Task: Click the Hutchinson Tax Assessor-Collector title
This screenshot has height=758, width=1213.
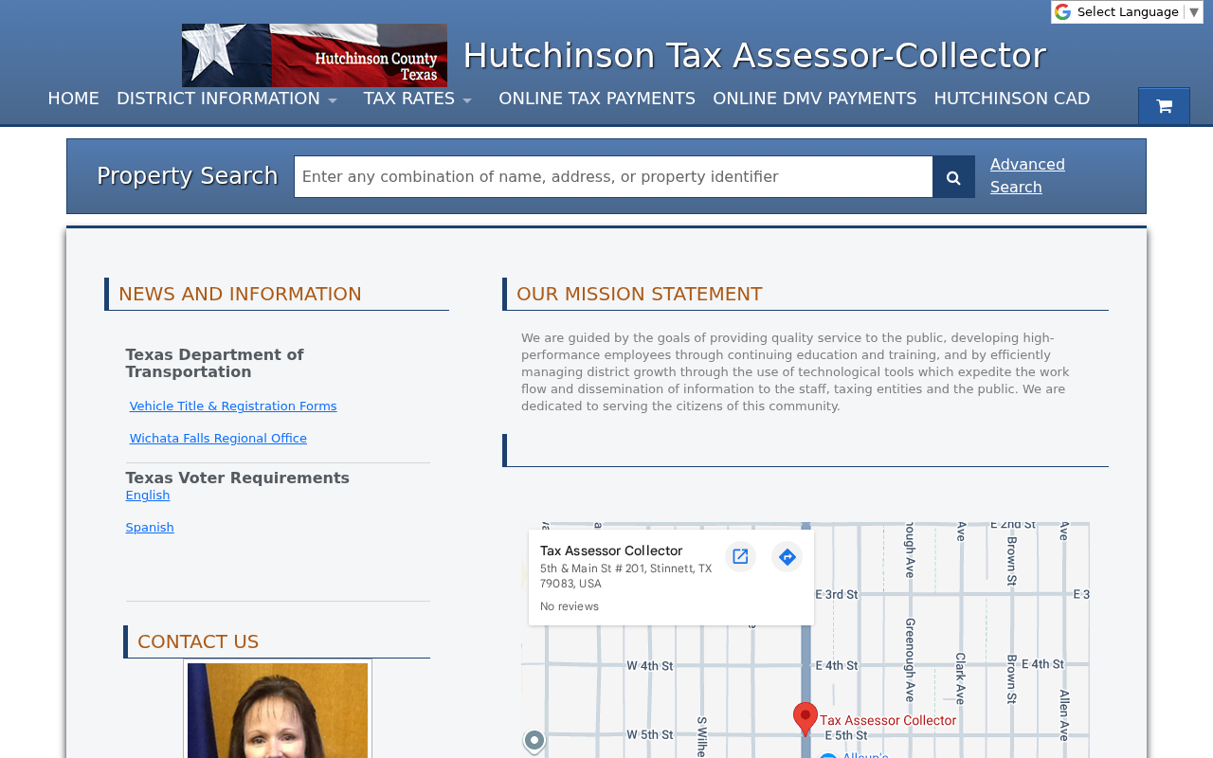Action: pyautogui.click(x=754, y=56)
